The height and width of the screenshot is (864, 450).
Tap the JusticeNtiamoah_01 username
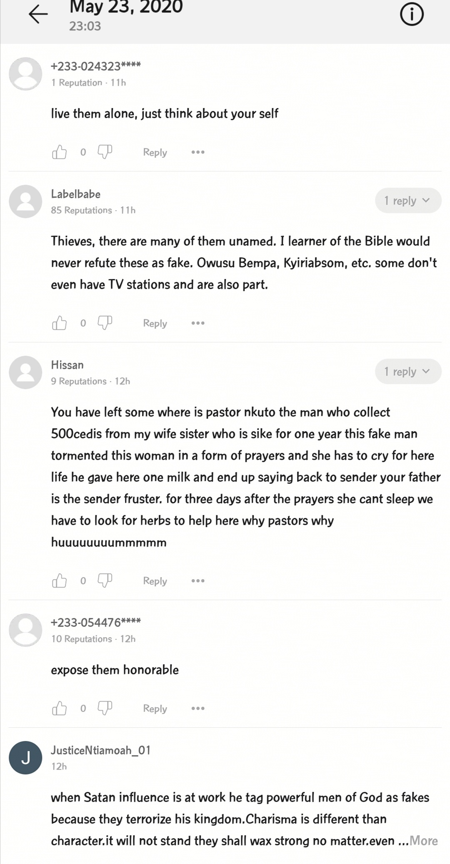tap(100, 751)
